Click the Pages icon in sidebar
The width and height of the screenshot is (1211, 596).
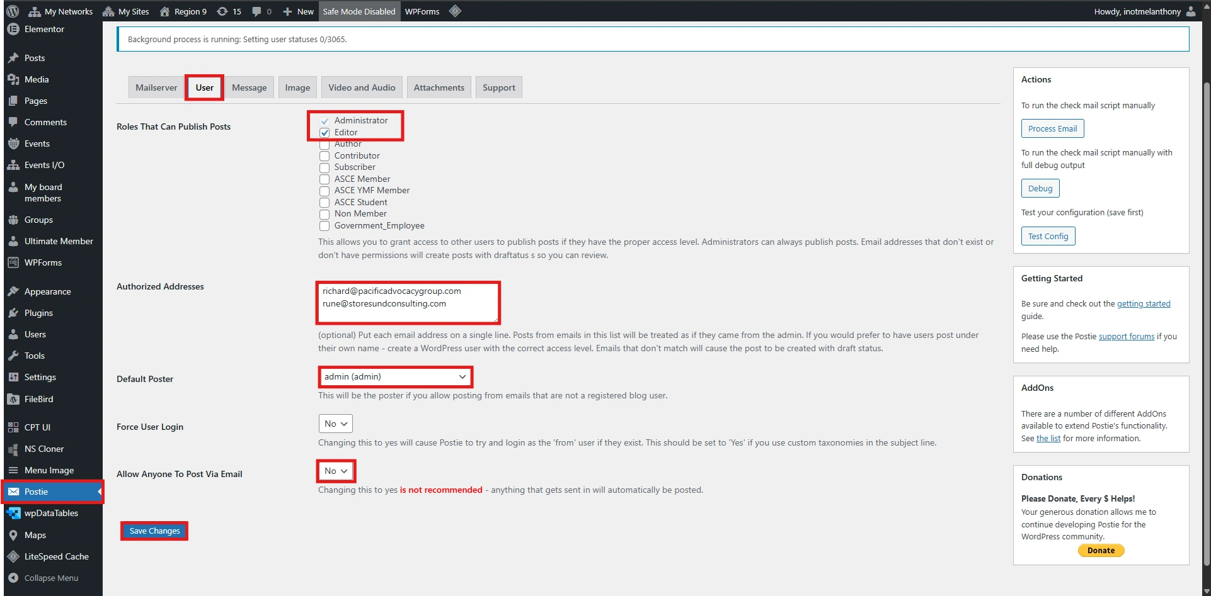click(13, 101)
